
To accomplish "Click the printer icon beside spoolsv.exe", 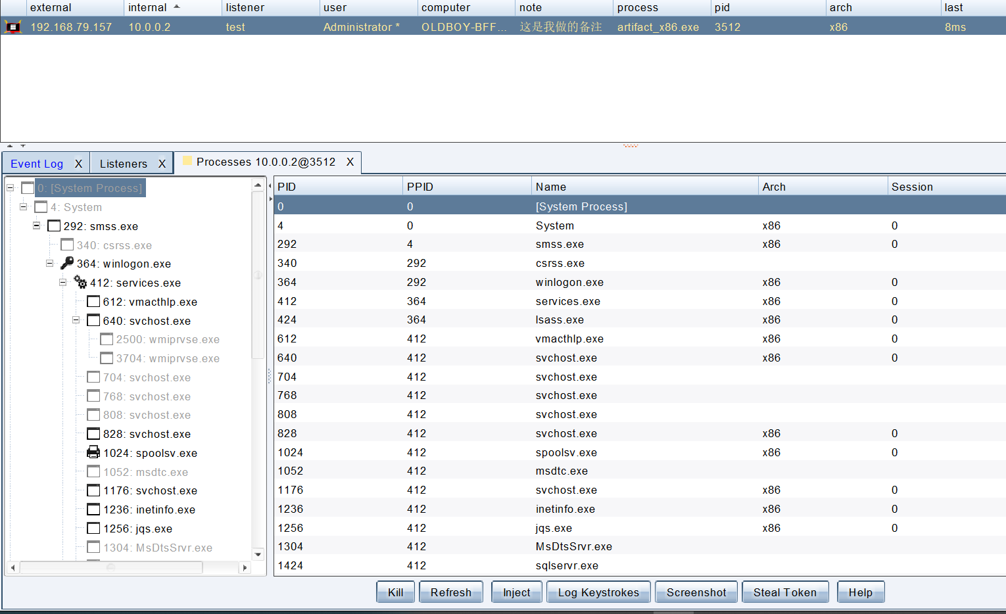I will coord(93,452).
